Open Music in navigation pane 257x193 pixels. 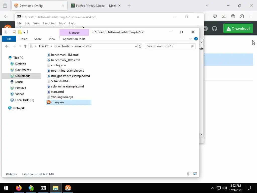pyautogui.click(x=19, y=82)
